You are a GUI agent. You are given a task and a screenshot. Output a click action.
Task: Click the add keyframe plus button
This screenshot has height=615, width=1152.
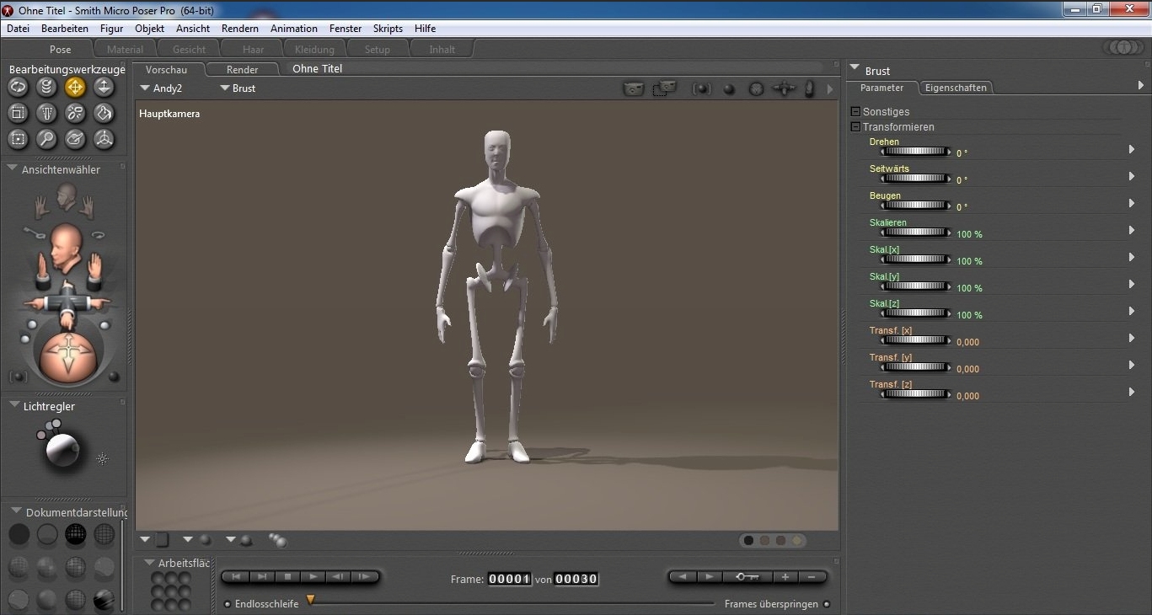pyautogui.click(x=785, y=577)
